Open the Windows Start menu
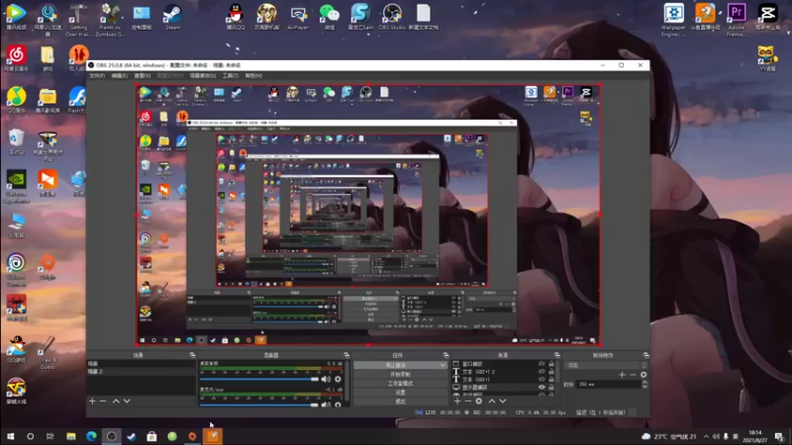Image resolution: width=792 pixels, height=445 pixels. pos(10,436)
